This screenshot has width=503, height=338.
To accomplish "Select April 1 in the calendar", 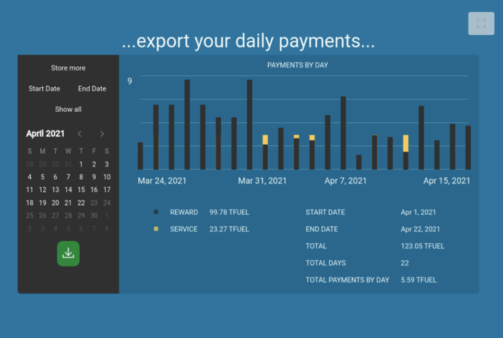I will click(81, 164).
